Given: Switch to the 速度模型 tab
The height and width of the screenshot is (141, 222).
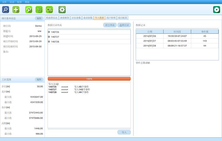Looking at the screenshot, I should pyautogui.click(x=64, y=18).
